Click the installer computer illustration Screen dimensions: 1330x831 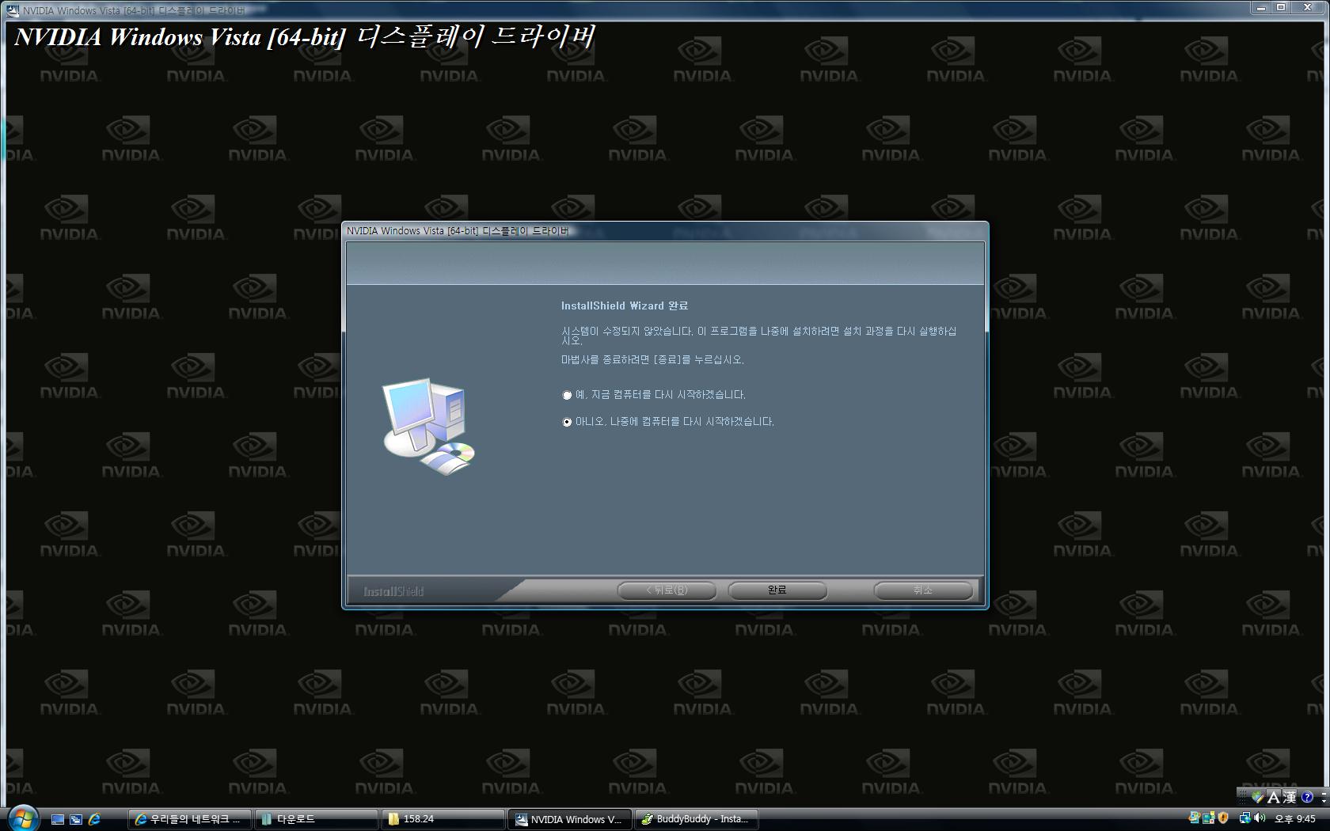[428, 426]
